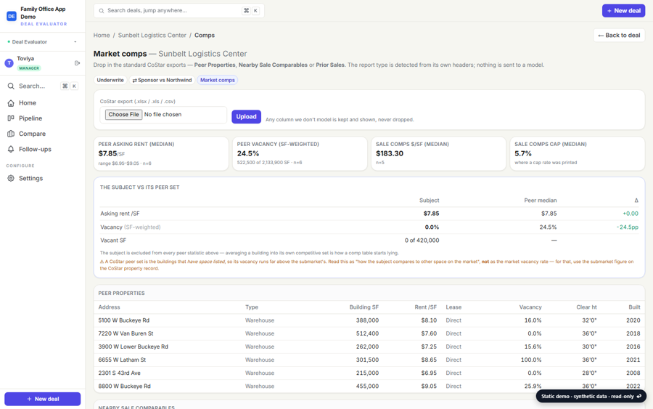The image size is (653, 409).
Task: Click the $9.05 rent cell
Action: (x=429, y=386)
